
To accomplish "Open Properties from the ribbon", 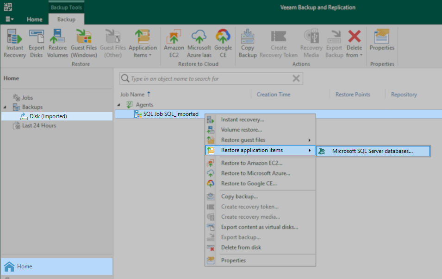I will coord(382,40).
